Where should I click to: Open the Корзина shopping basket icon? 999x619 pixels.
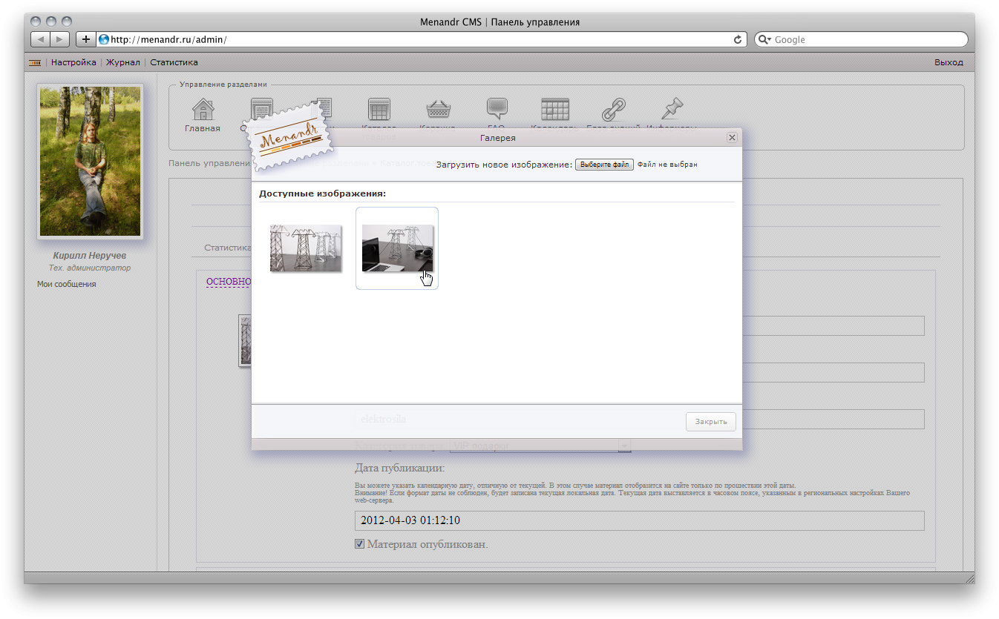[438, 110]
